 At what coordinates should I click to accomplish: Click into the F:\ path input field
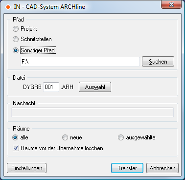pos(80,62)
